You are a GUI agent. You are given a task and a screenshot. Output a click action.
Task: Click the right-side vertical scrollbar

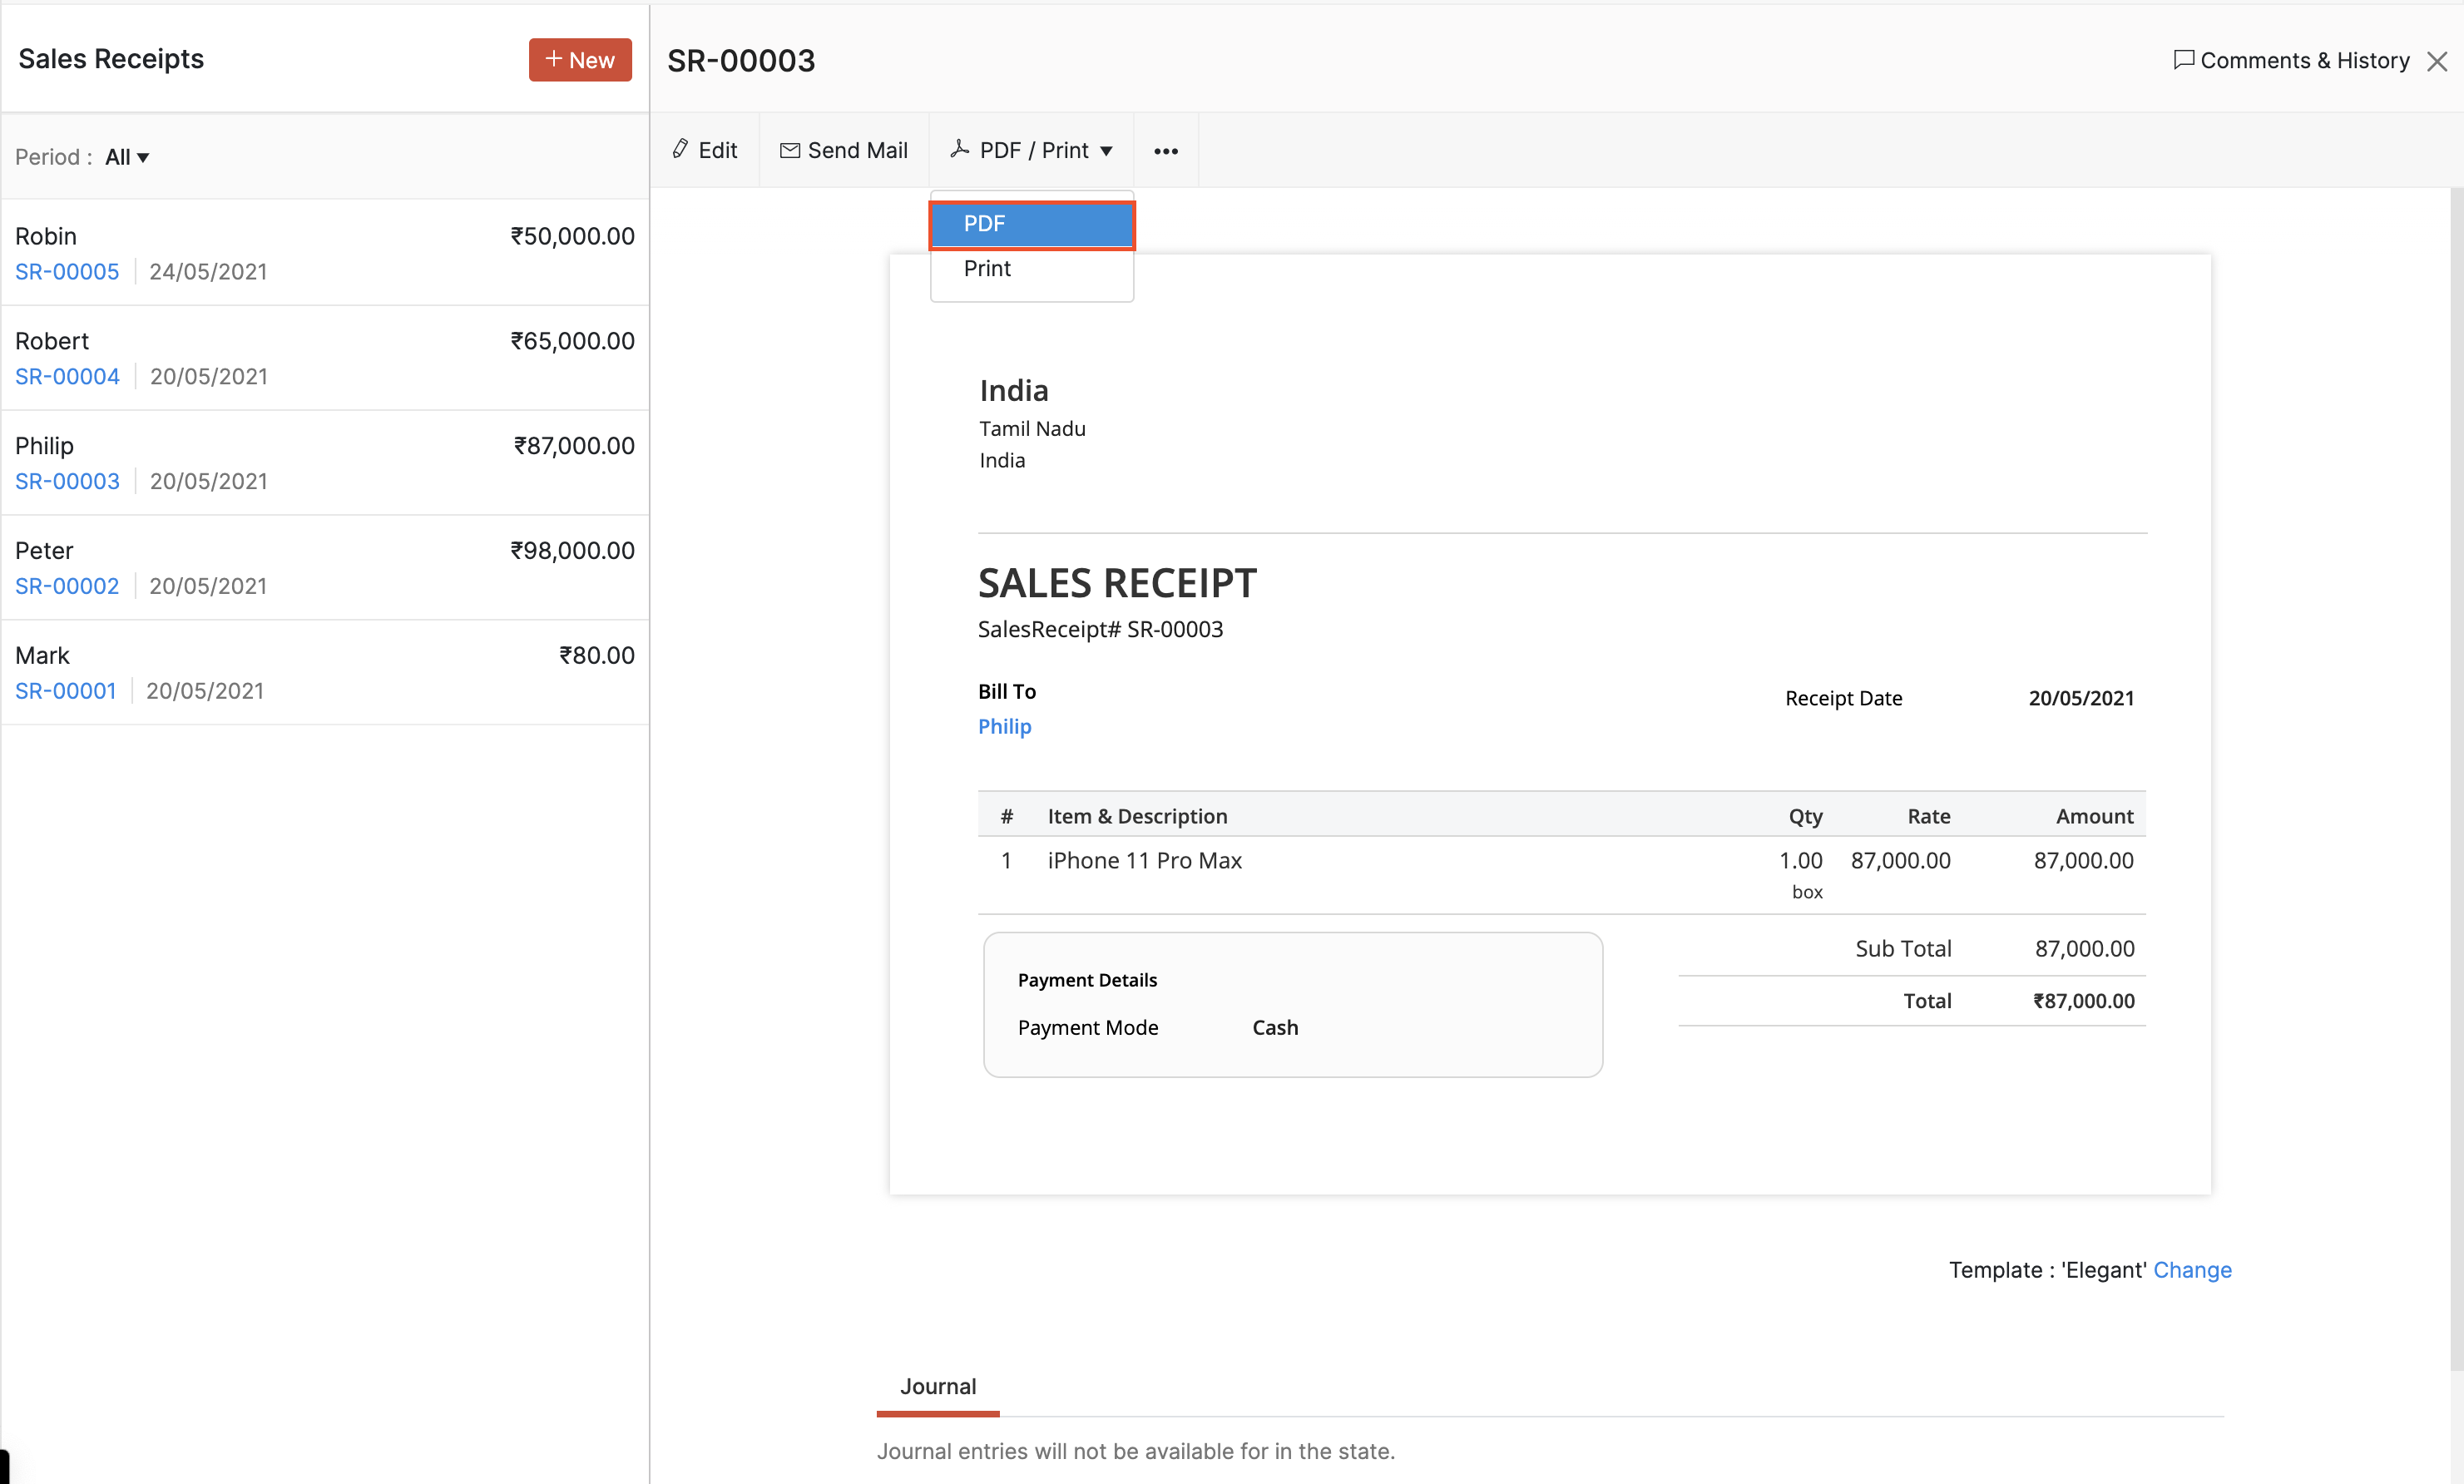[x=2456, y=780]
